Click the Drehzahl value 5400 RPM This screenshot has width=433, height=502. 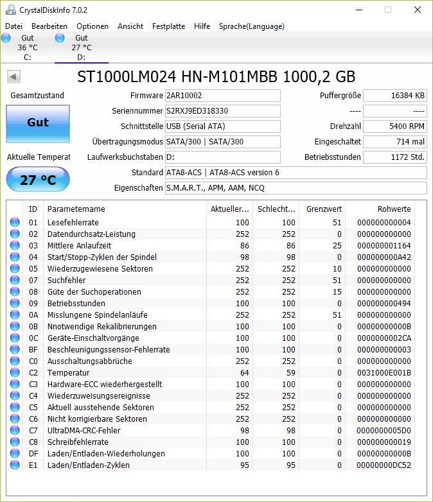pyautogui.click(x=395, y=126)
